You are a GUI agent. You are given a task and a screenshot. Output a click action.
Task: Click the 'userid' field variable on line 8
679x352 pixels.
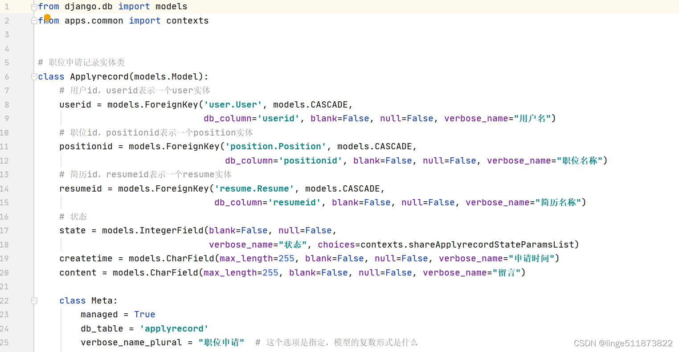coord(75,105)
